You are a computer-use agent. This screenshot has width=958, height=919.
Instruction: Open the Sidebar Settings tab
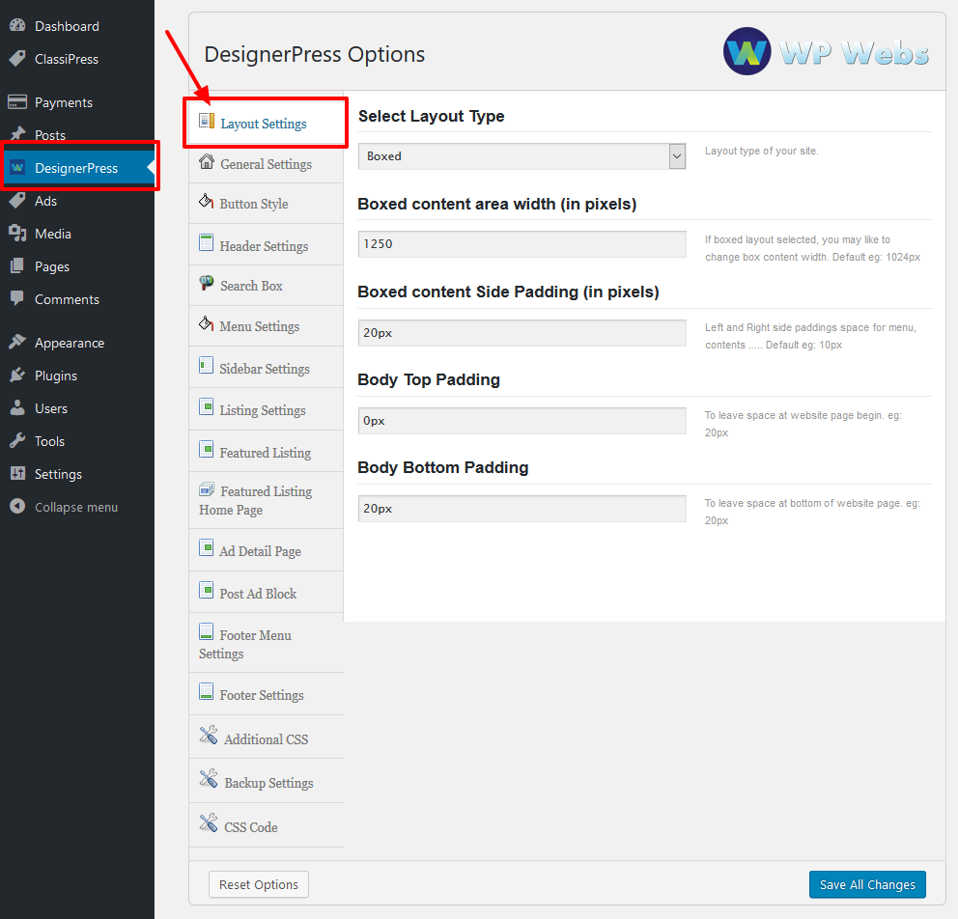click(267, 368)
